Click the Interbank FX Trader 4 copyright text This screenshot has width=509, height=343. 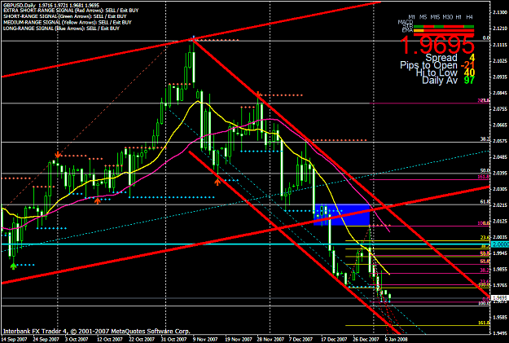96,332
